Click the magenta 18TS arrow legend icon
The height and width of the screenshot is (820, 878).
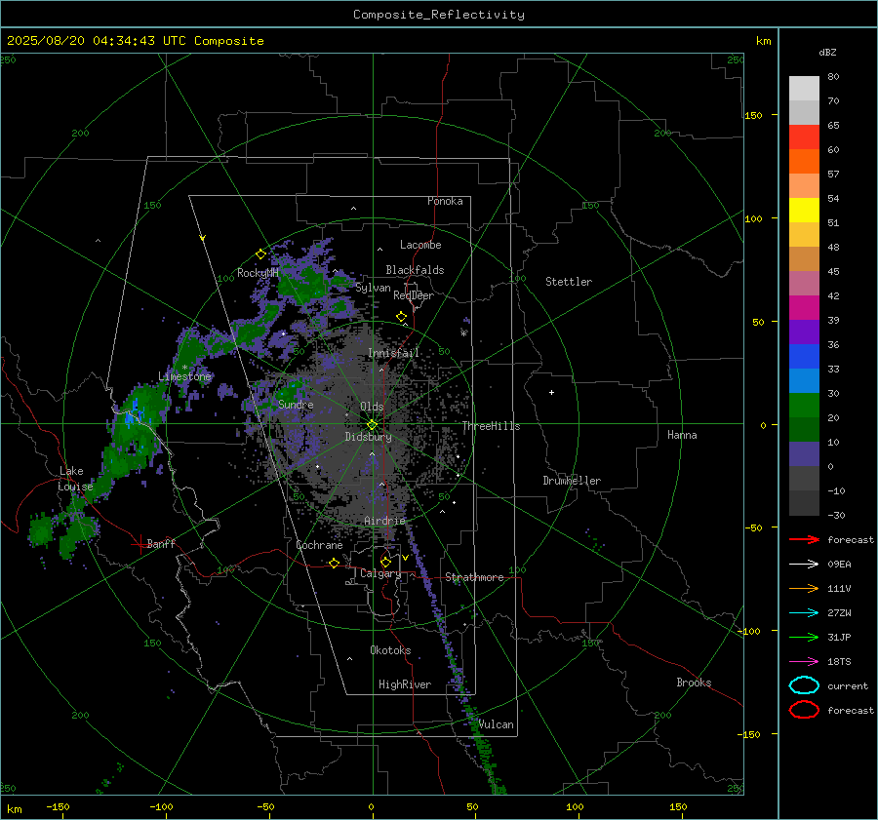pyautogui.click(x=804, y=662)
